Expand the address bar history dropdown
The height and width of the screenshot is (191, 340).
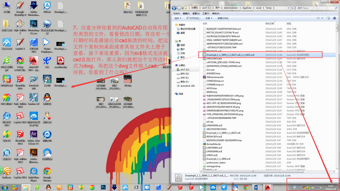coord(288,8)
